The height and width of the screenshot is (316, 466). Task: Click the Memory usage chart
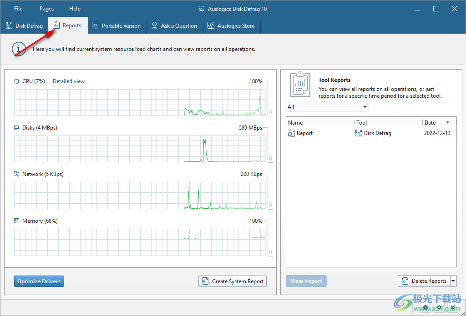click(x=140, y=242)
